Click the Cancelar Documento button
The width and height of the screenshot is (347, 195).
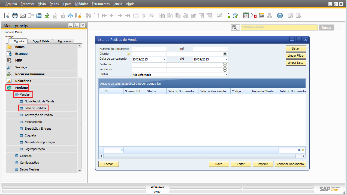pos(290,164)
